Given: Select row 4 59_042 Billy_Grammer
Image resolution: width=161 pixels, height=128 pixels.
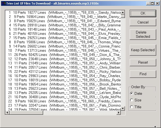Looking at the screenshot, I should click(x=63, y=25).
